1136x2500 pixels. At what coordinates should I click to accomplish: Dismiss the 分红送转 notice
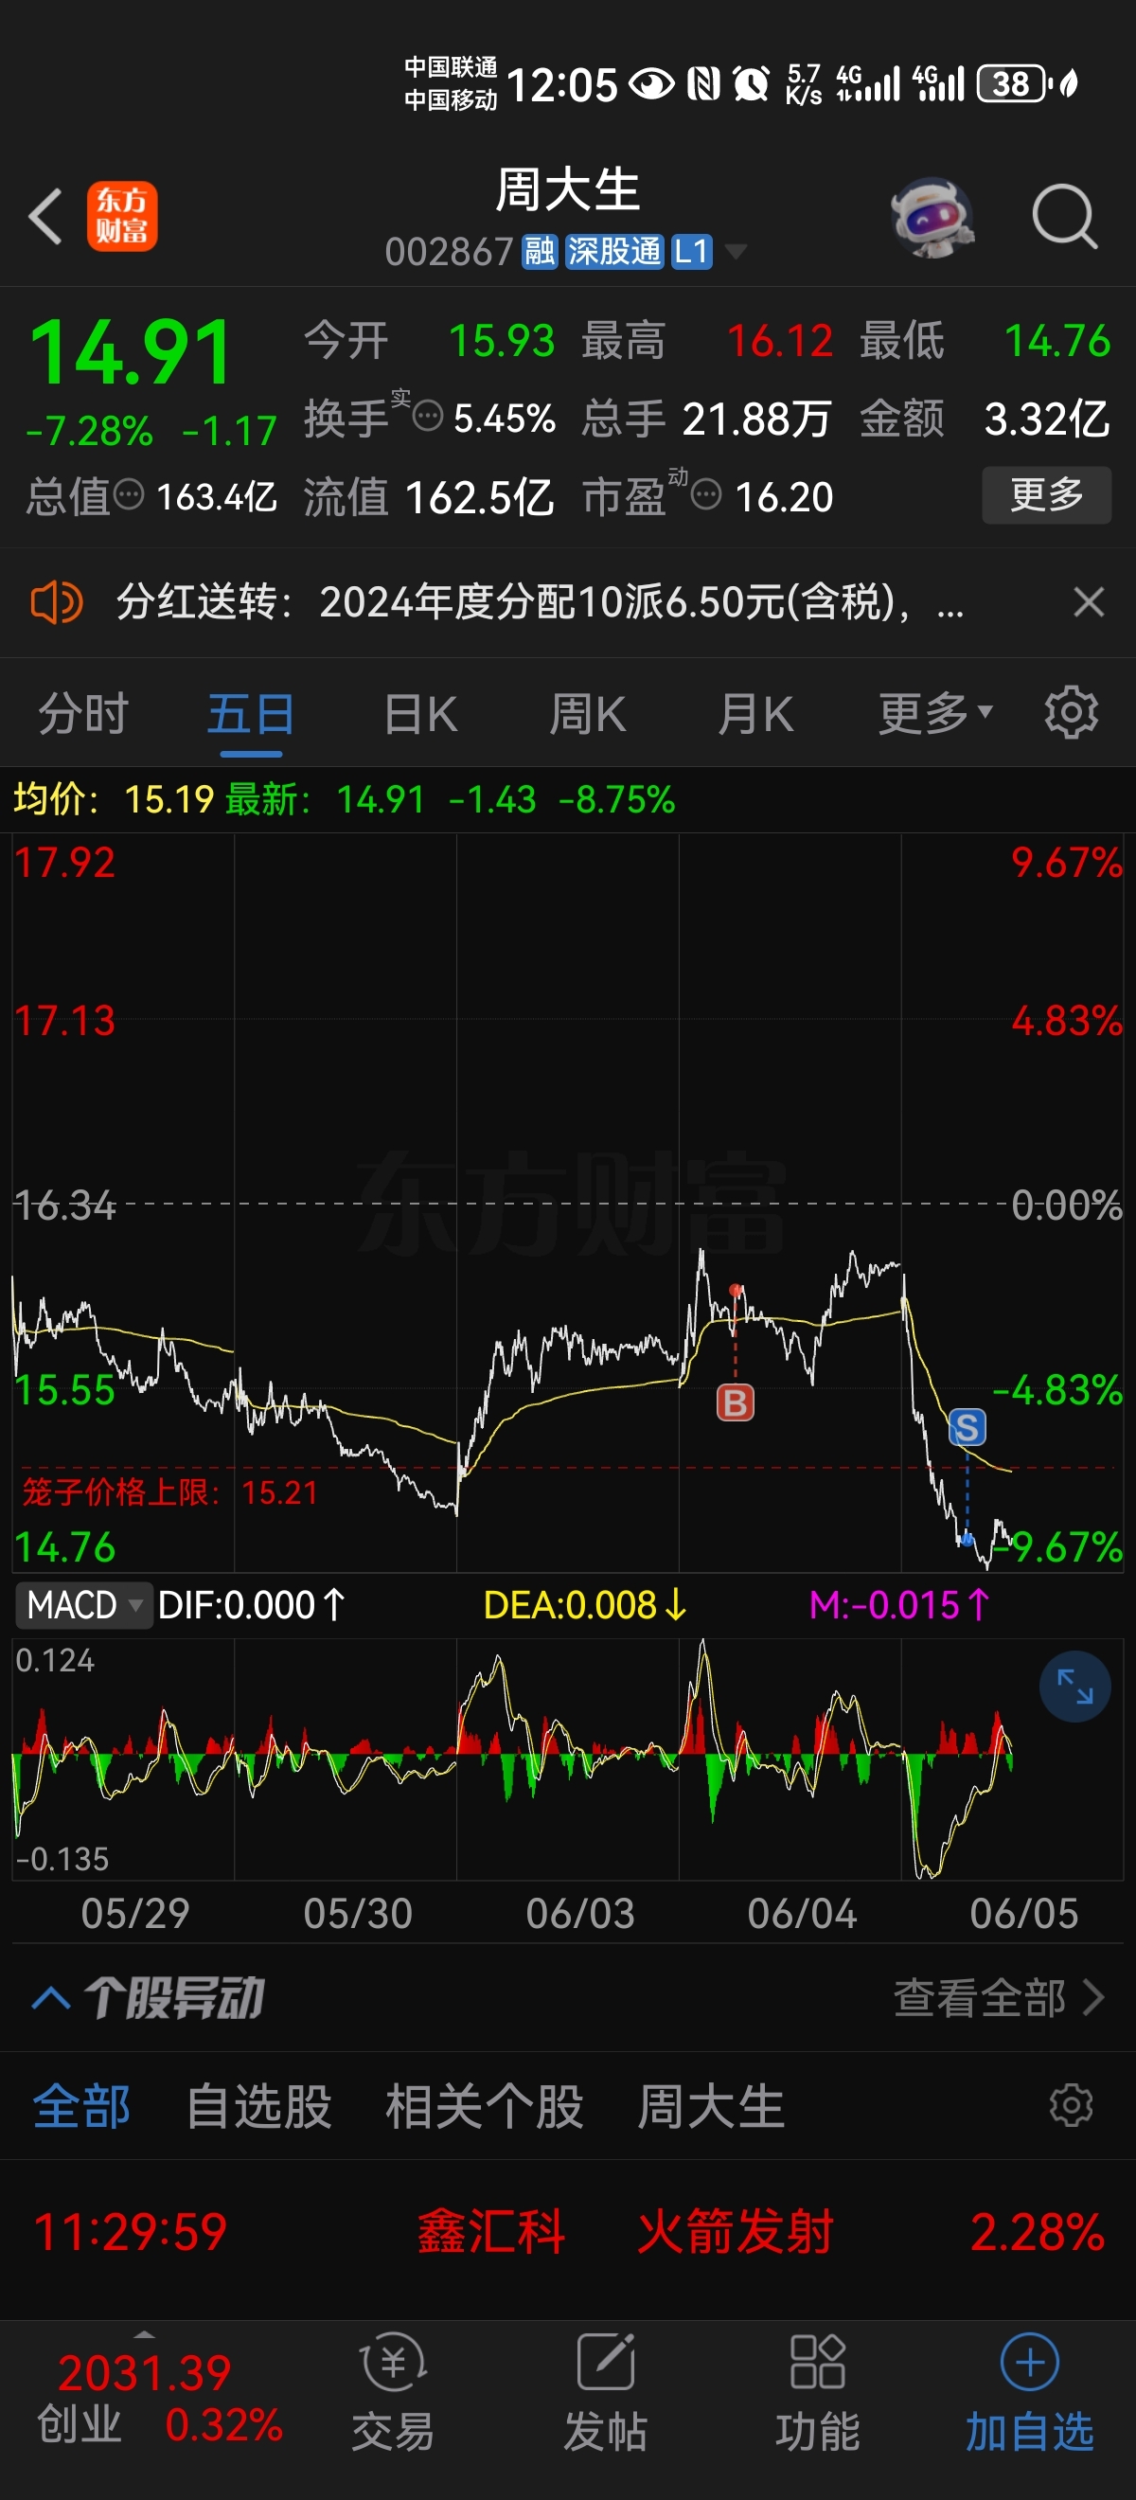click(1089, 601)
